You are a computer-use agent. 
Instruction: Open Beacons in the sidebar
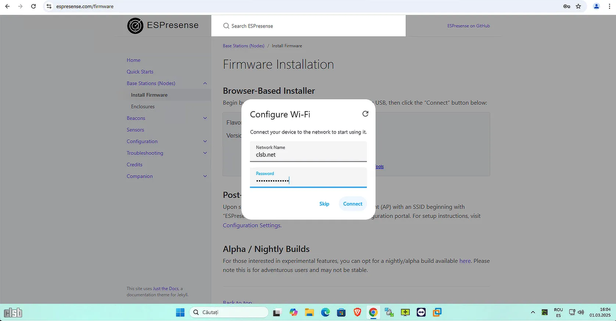[136, 118]
